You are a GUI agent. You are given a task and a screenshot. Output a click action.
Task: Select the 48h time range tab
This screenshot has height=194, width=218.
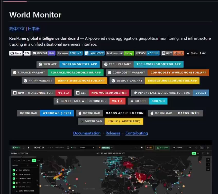point(29,160)
